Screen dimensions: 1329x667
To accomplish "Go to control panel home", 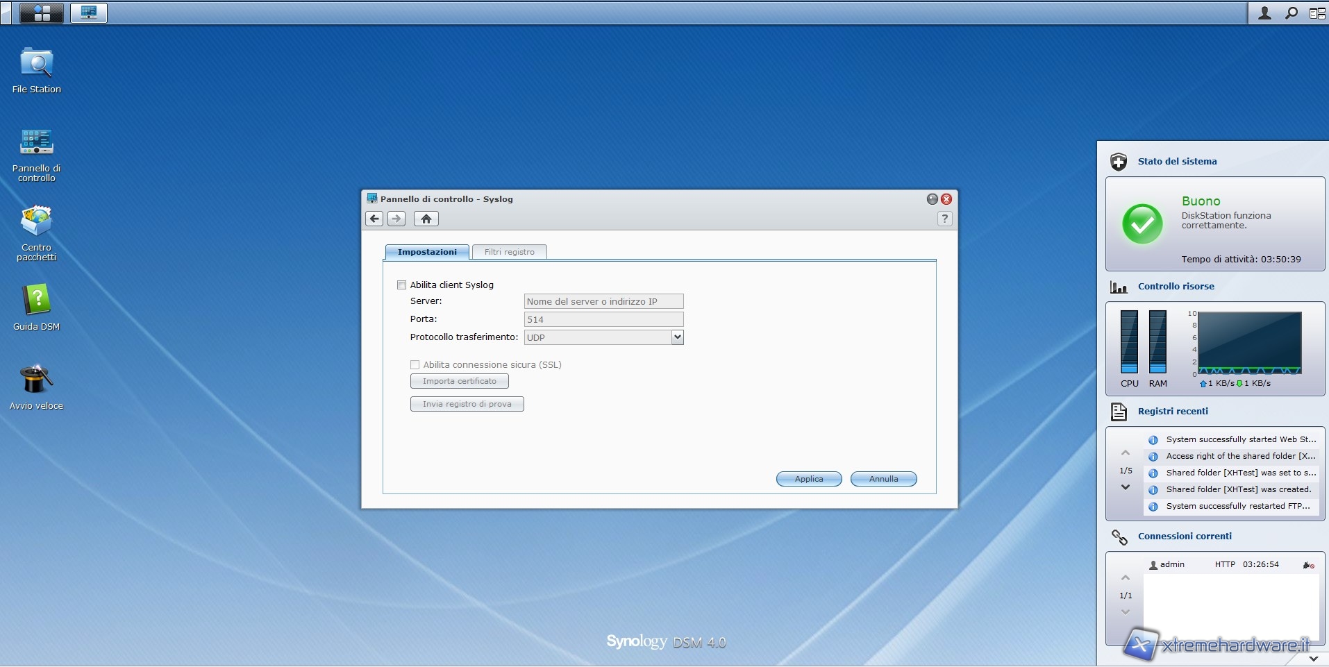I will (426, 219).
